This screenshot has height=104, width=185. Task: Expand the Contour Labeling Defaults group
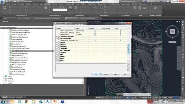(57, 37)
